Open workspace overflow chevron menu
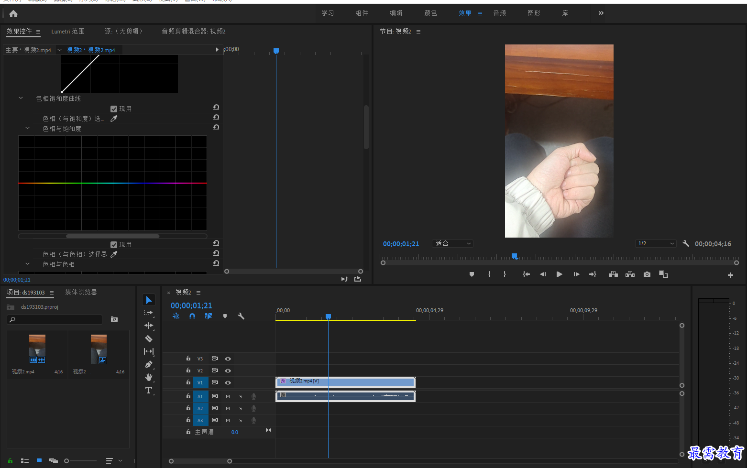This screenshot has width=747, height=468. point(601,13)
